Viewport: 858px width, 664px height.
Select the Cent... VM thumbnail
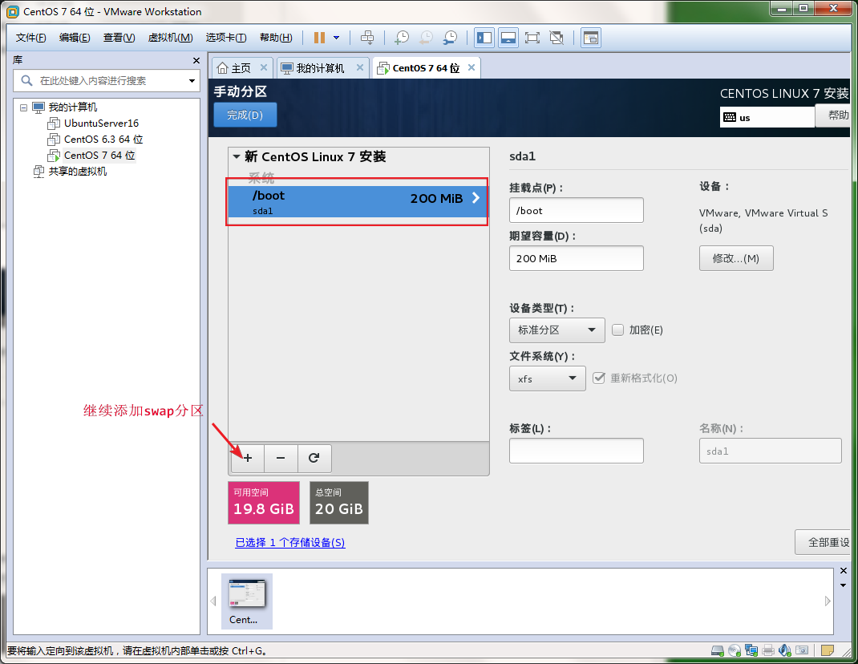click(247, 601)
